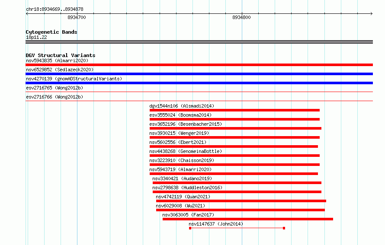Click red bar for nsv3930215 Wenger2019
The height and width of the screenshot is (245, 385).
pos(234,137)
